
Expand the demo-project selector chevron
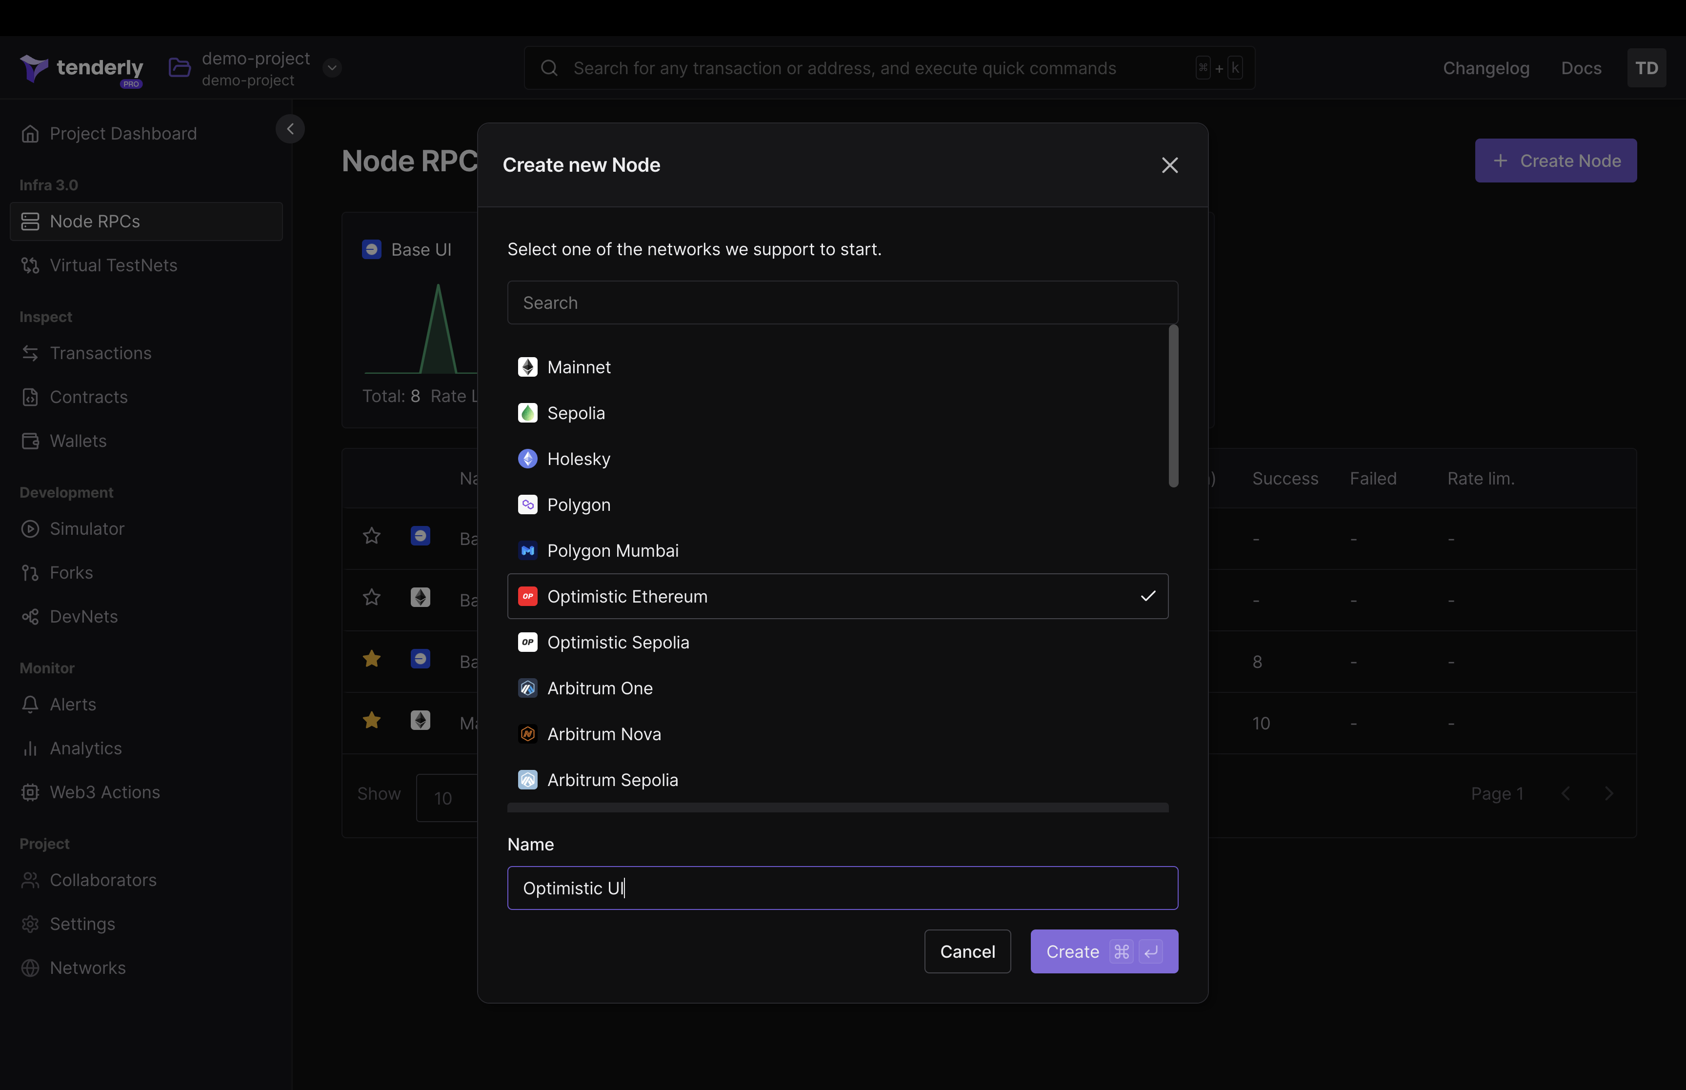pos(332,68)
